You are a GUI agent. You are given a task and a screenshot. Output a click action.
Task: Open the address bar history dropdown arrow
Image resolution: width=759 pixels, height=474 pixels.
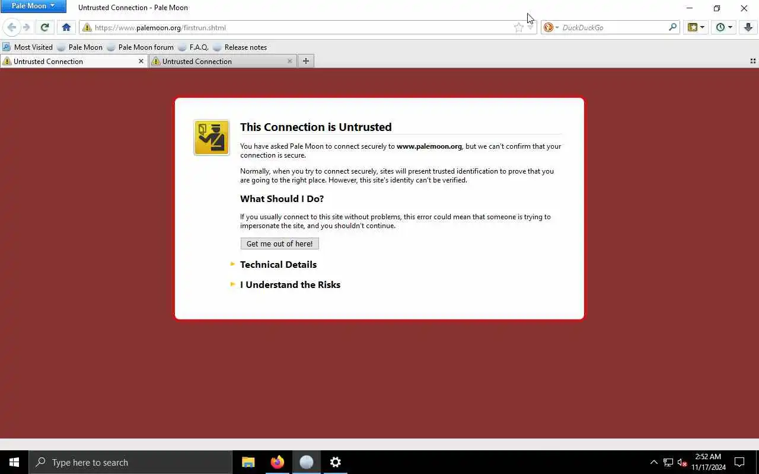pyautogui.click(x=530, y=27)
